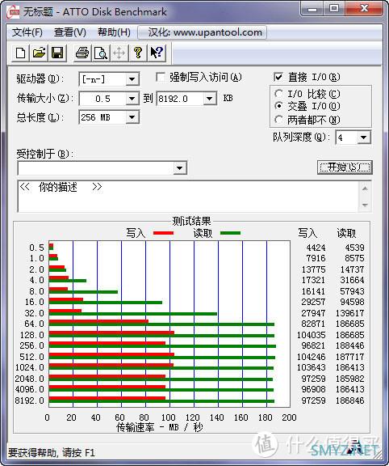Close the ATTO Disk Benchmark window
The height and width of the screenshot is (466, 389).
(364, 9)
